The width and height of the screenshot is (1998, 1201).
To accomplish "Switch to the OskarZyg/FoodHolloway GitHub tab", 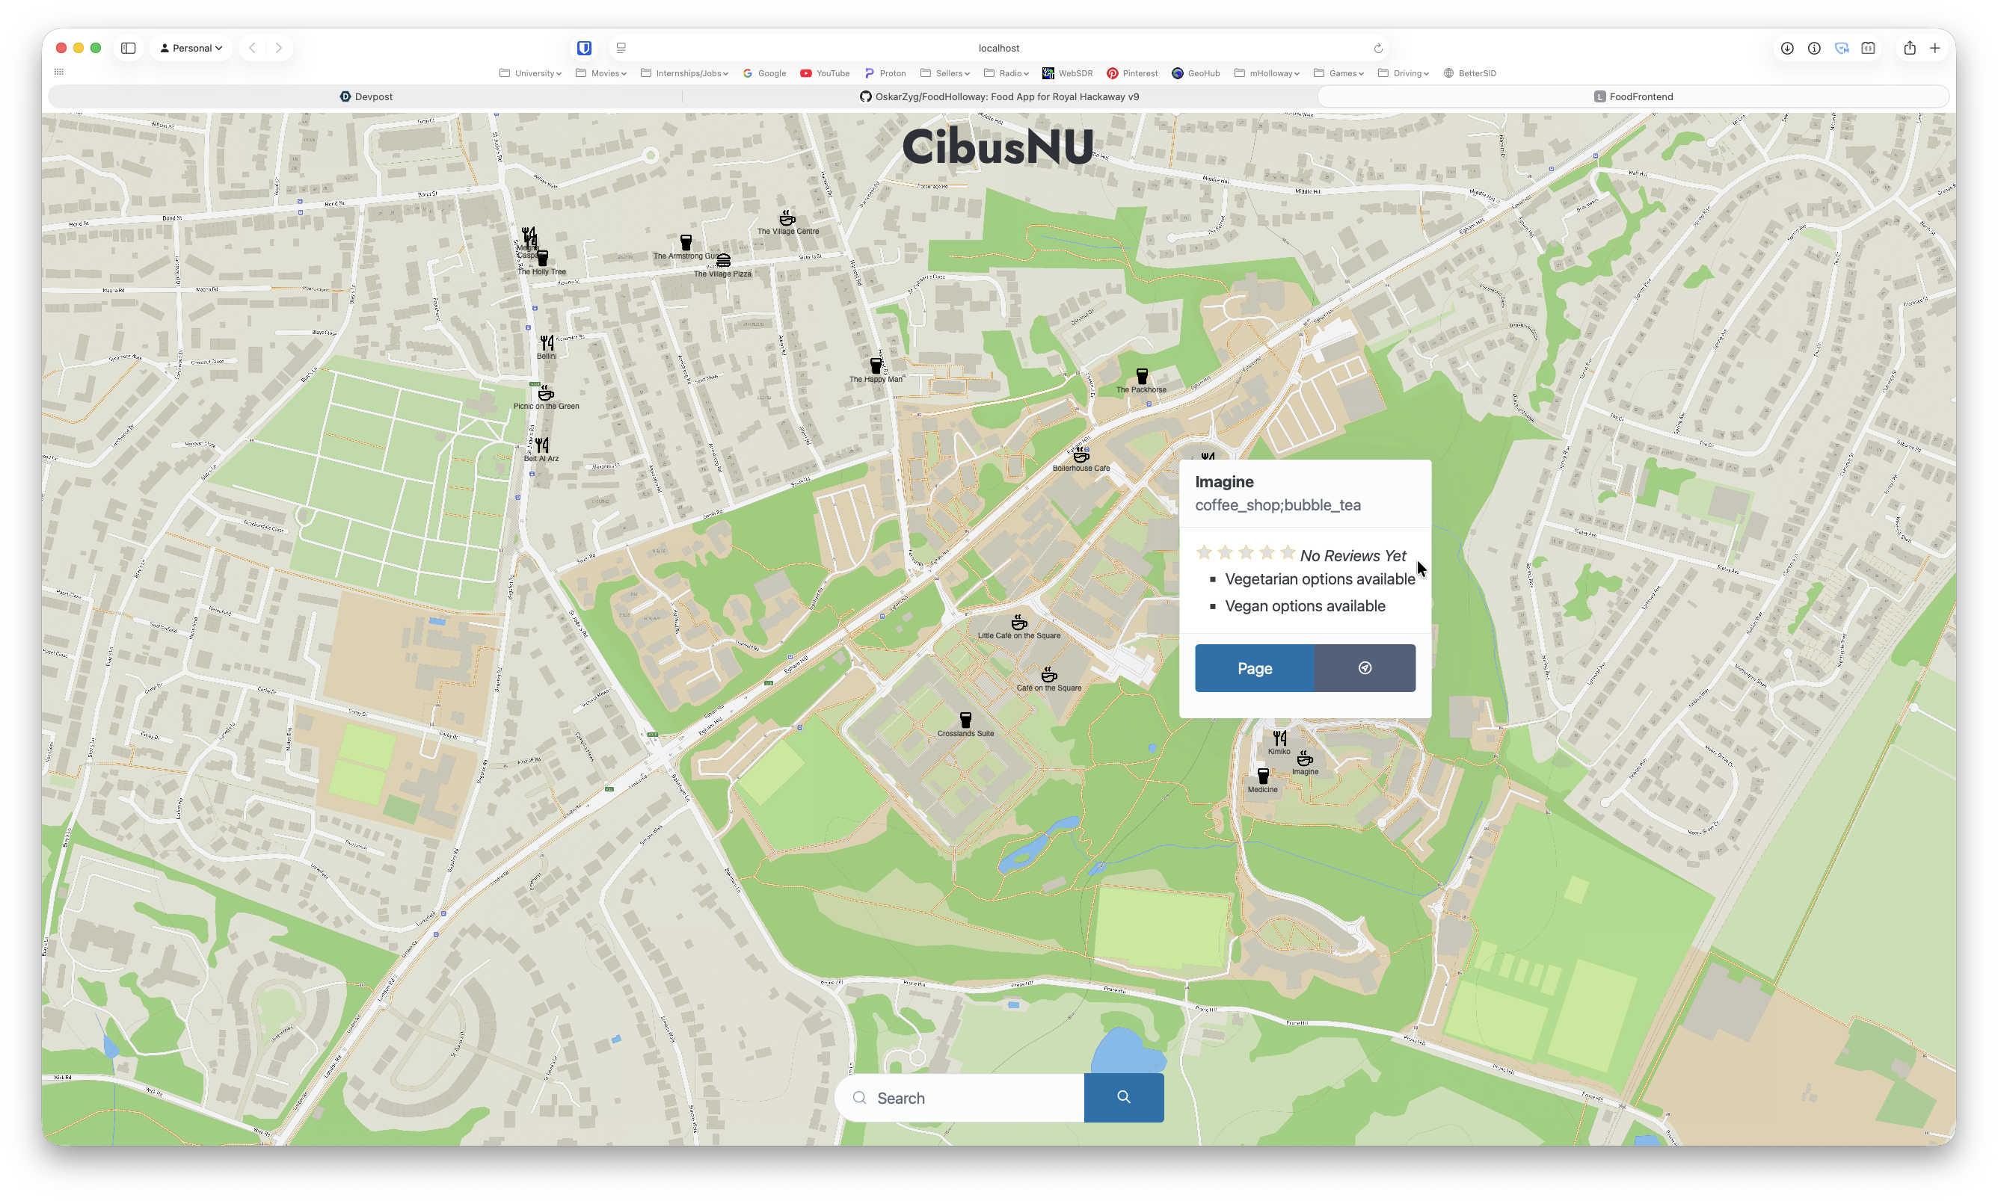I will (x=999, y=96).
